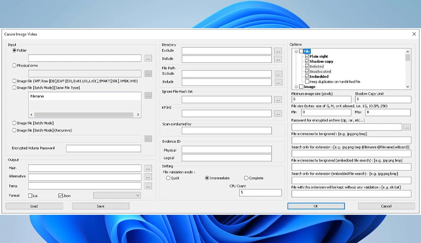Click the Cancel button
The height and width of the screenshot is (243, 421).
[x=386, y=206]
